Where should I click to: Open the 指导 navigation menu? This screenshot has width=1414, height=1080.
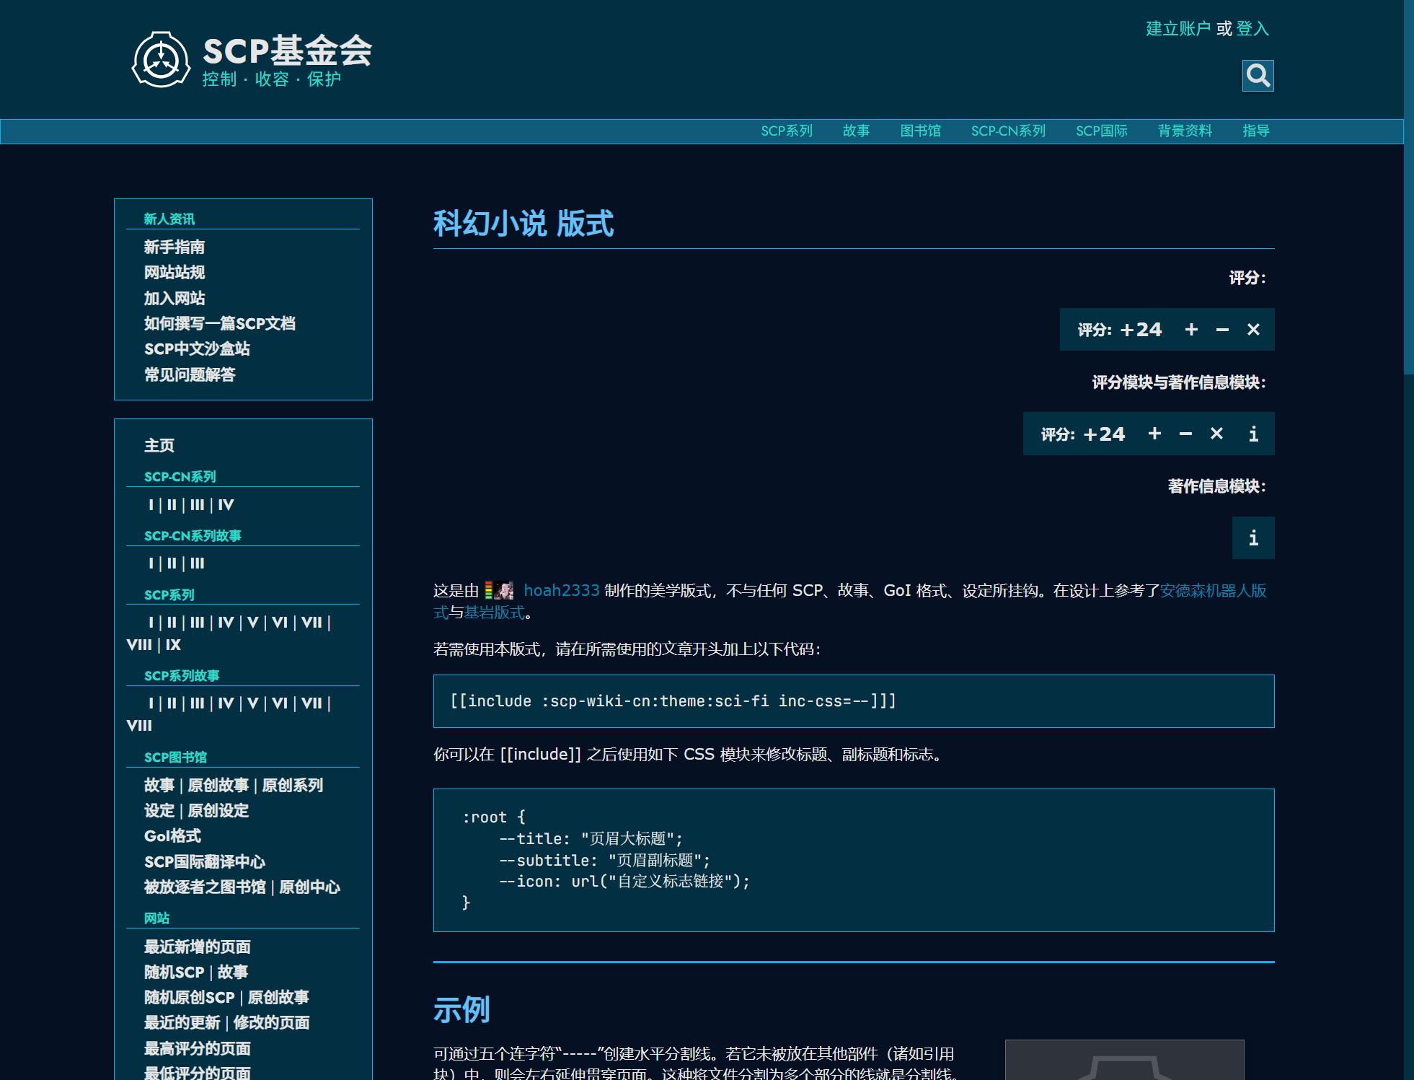pos(1255,131)
